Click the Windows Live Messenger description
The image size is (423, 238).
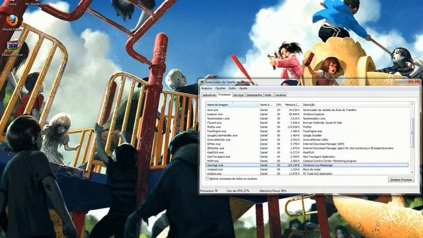(x=318, y=165)
